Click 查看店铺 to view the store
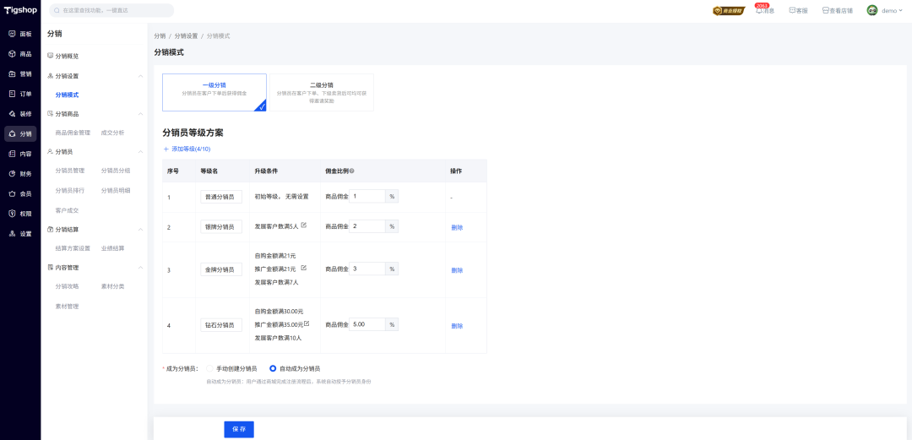The height and width of the screenshot is (440, 912). pos(838,10)
